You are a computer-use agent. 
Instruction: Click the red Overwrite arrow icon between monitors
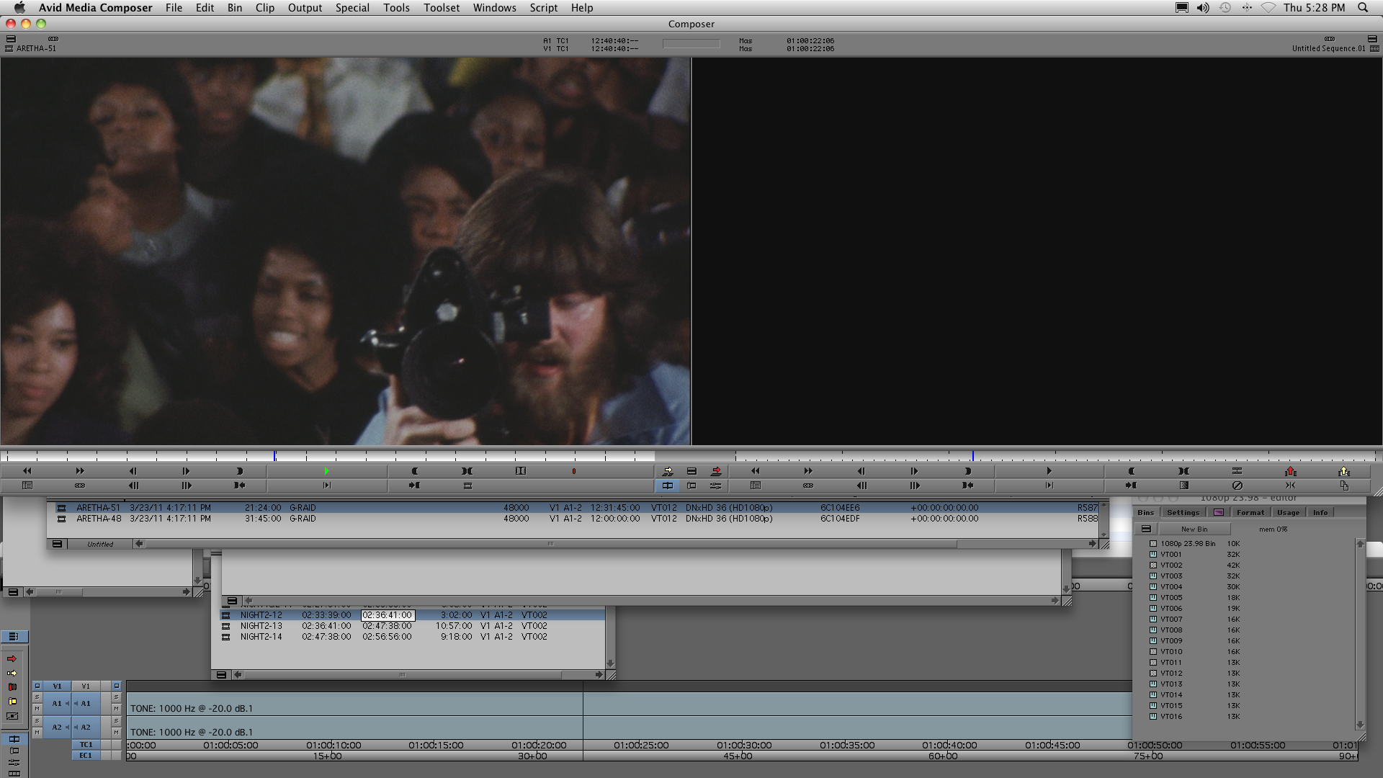click(x=716, y=471)
